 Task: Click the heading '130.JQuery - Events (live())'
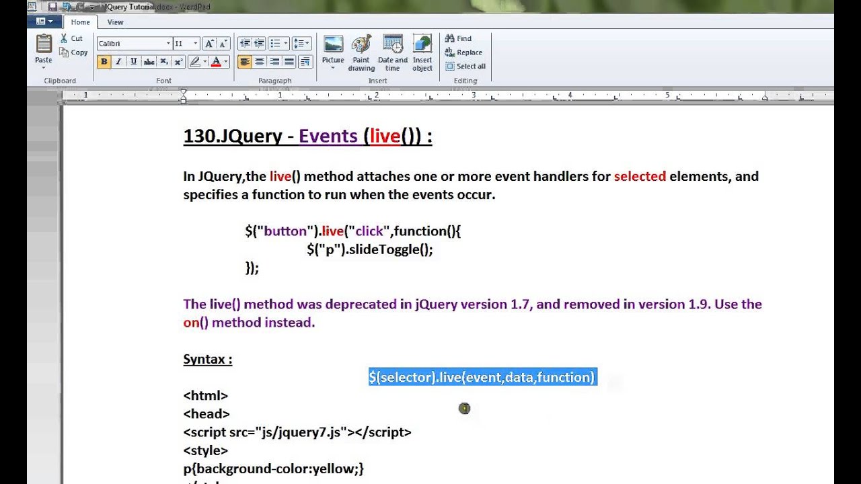pyautogui.click(x=307, y=136)
